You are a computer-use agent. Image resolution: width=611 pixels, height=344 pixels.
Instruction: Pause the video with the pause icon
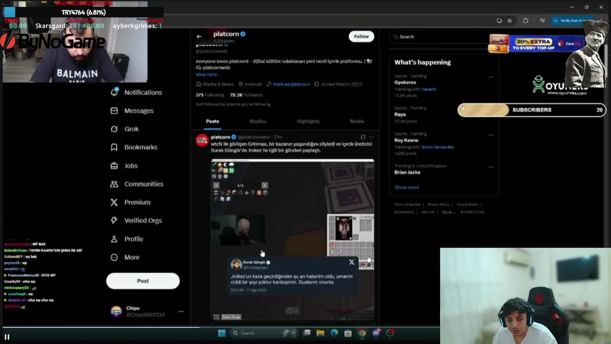(7, 337)
